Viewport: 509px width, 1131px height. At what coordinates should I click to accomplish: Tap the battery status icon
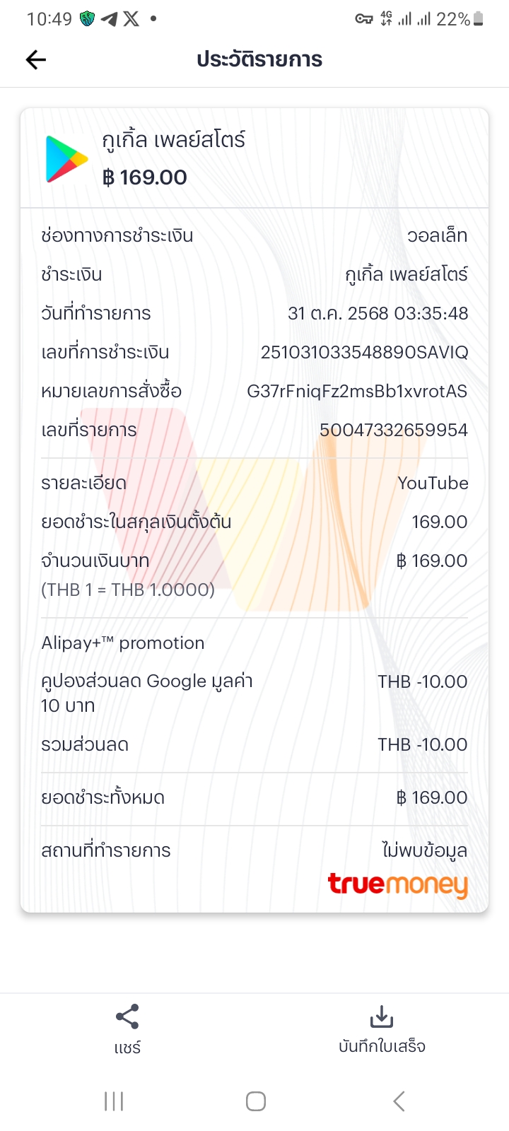479,19
